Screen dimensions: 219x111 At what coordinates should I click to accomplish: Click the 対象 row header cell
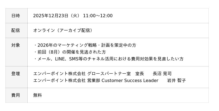pyautogui.click(x=16, y=45)
